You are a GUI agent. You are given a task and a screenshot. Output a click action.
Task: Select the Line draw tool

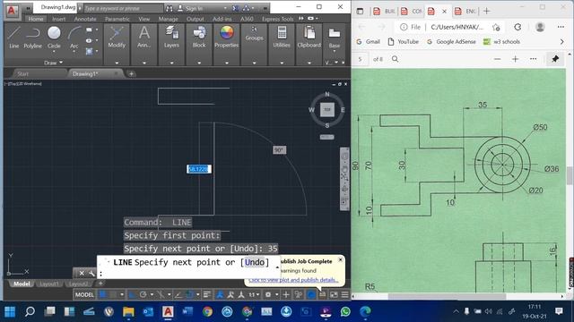(x=13, y=38)
